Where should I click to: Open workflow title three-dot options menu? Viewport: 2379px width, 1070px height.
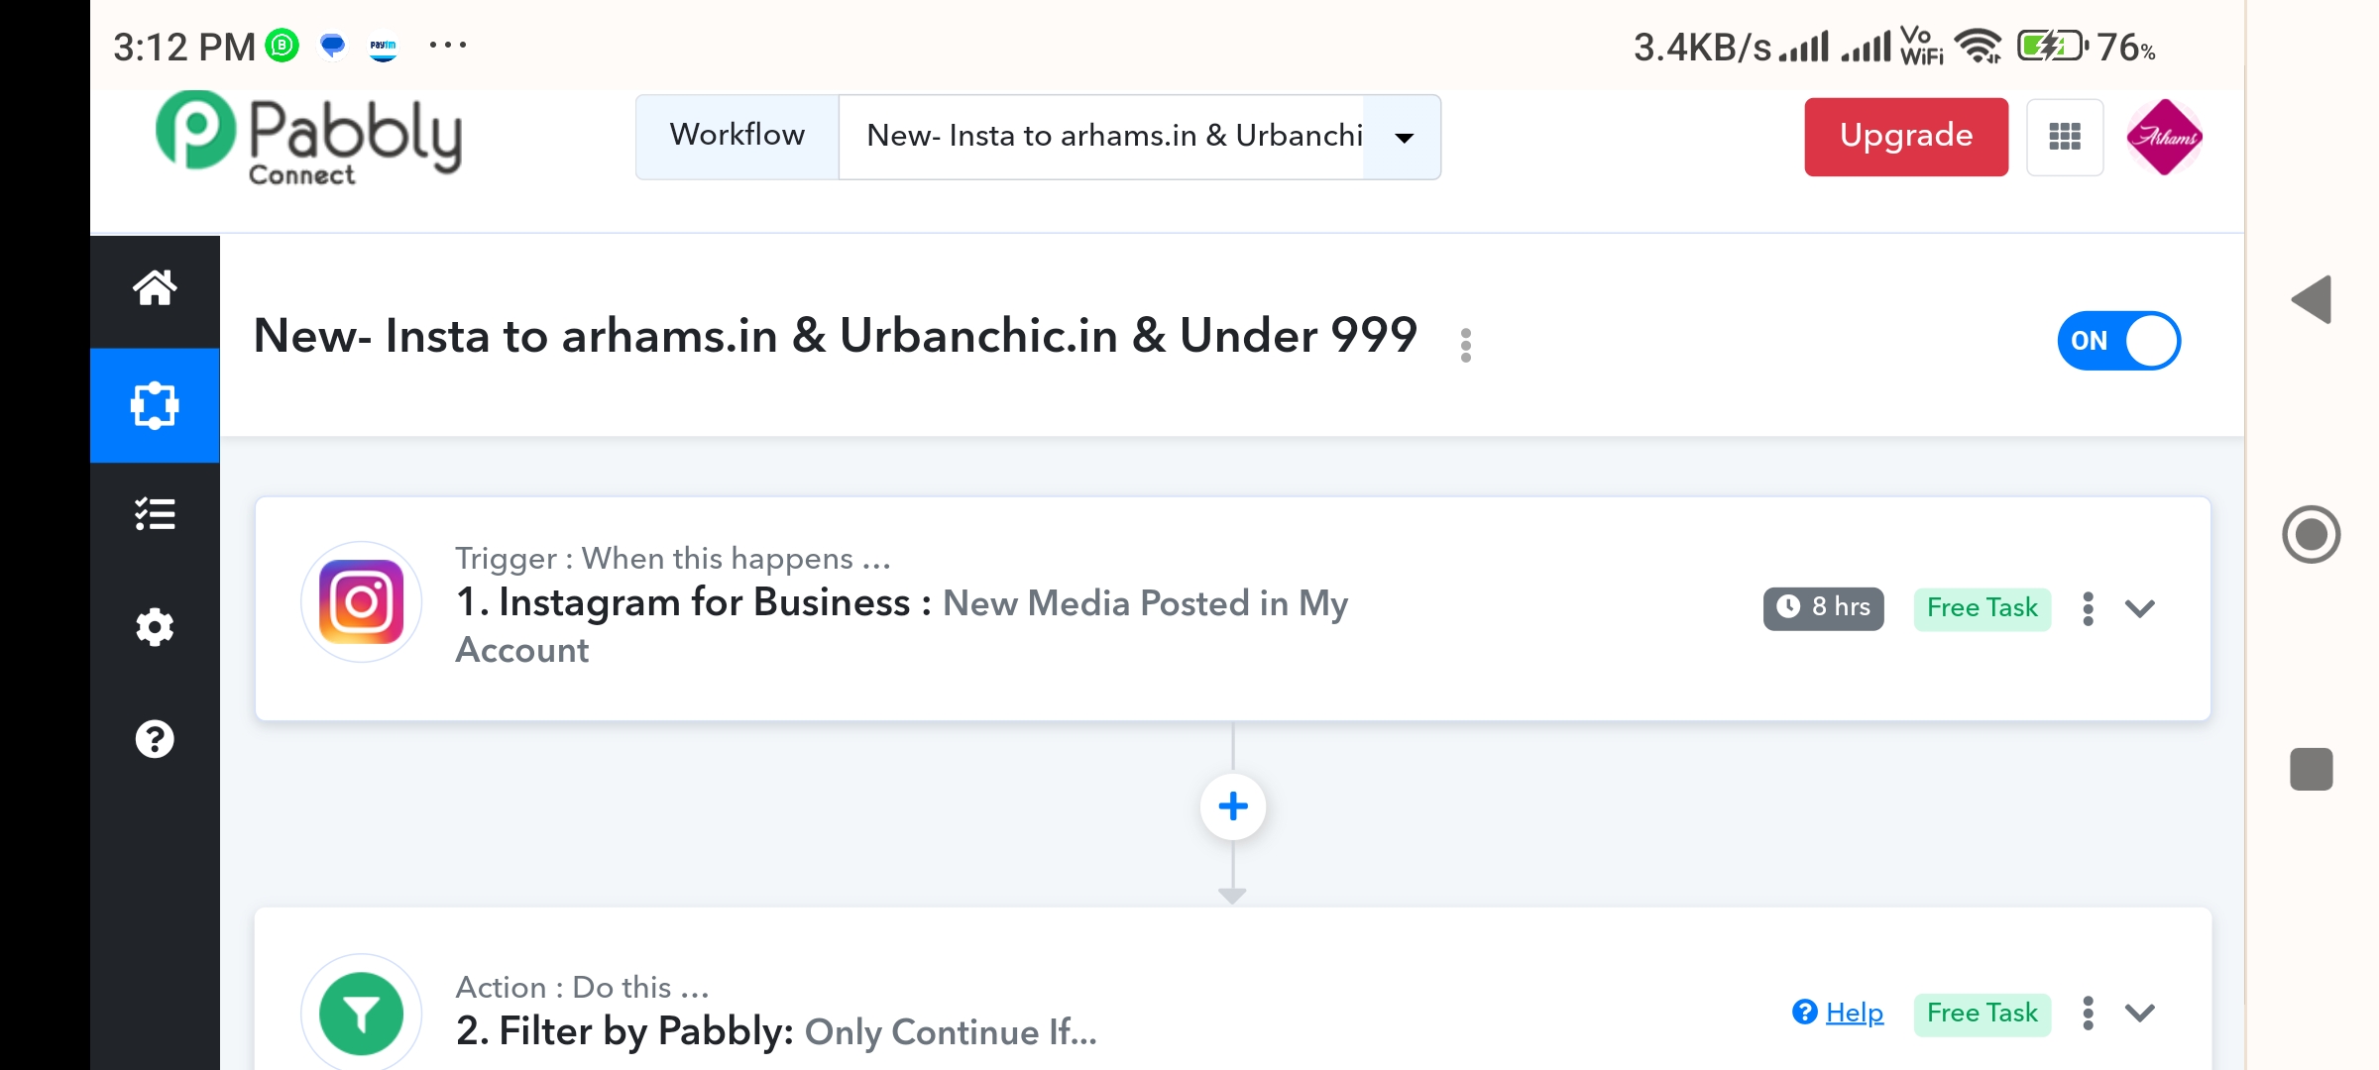coord(1465,345)
